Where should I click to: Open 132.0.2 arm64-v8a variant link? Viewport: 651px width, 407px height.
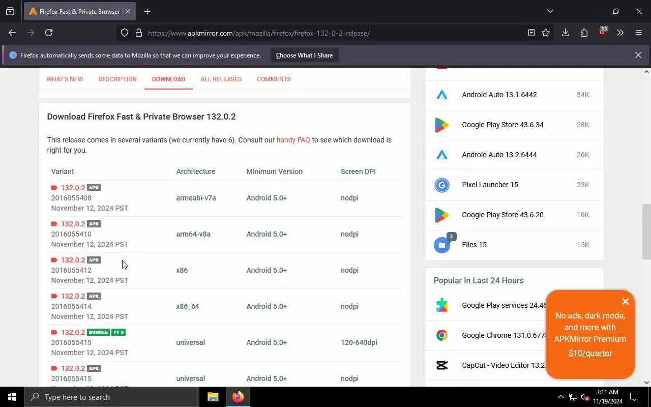[73, 224]
